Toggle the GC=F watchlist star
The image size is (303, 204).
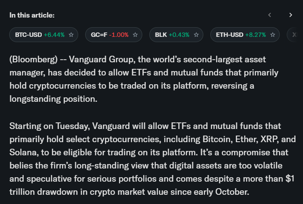point(135,35)
